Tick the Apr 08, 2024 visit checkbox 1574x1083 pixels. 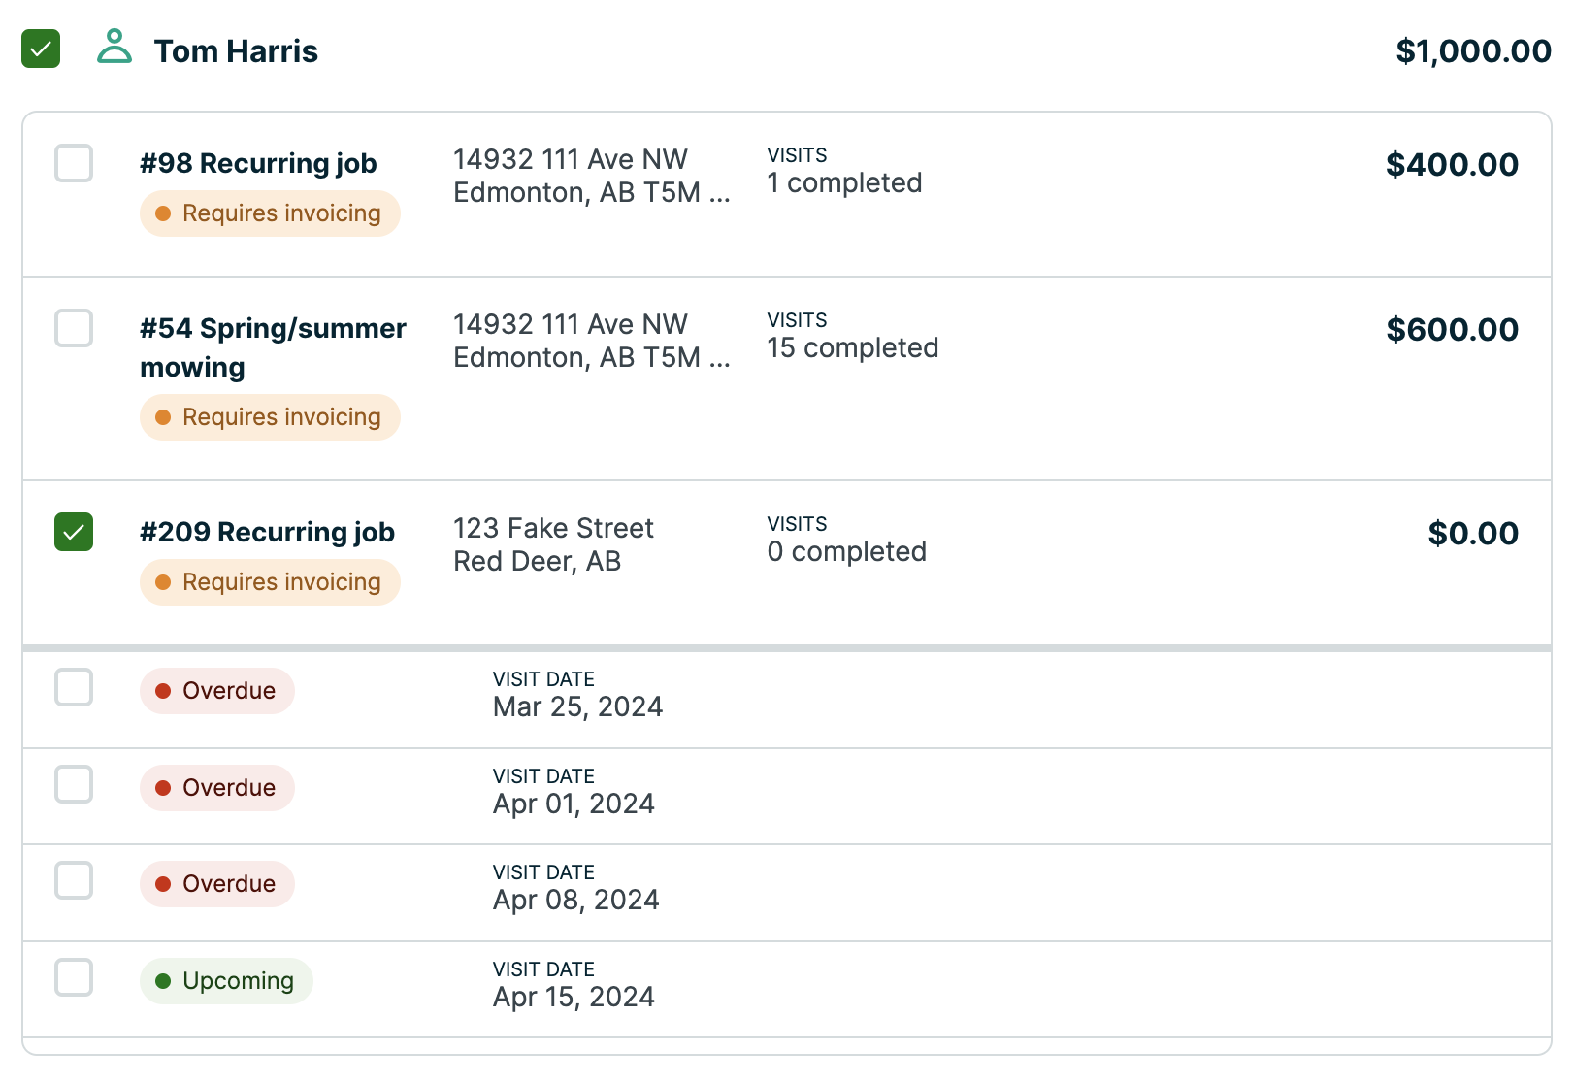click(x=74, y=881)
